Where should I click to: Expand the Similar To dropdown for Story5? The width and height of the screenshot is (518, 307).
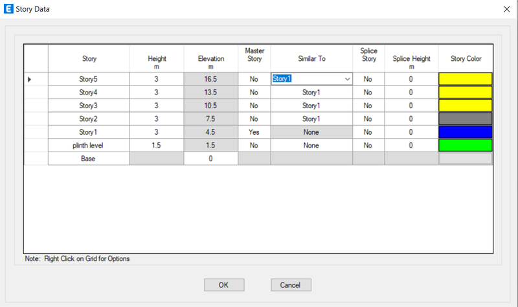click(347, 79)
